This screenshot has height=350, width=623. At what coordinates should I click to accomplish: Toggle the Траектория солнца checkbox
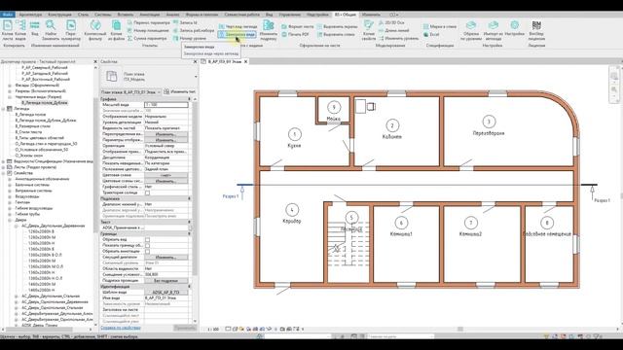(147, 192)
